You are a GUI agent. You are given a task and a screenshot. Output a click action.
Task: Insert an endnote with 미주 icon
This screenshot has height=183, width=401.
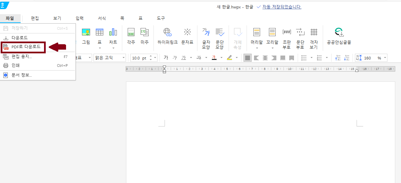coord(145,36)
